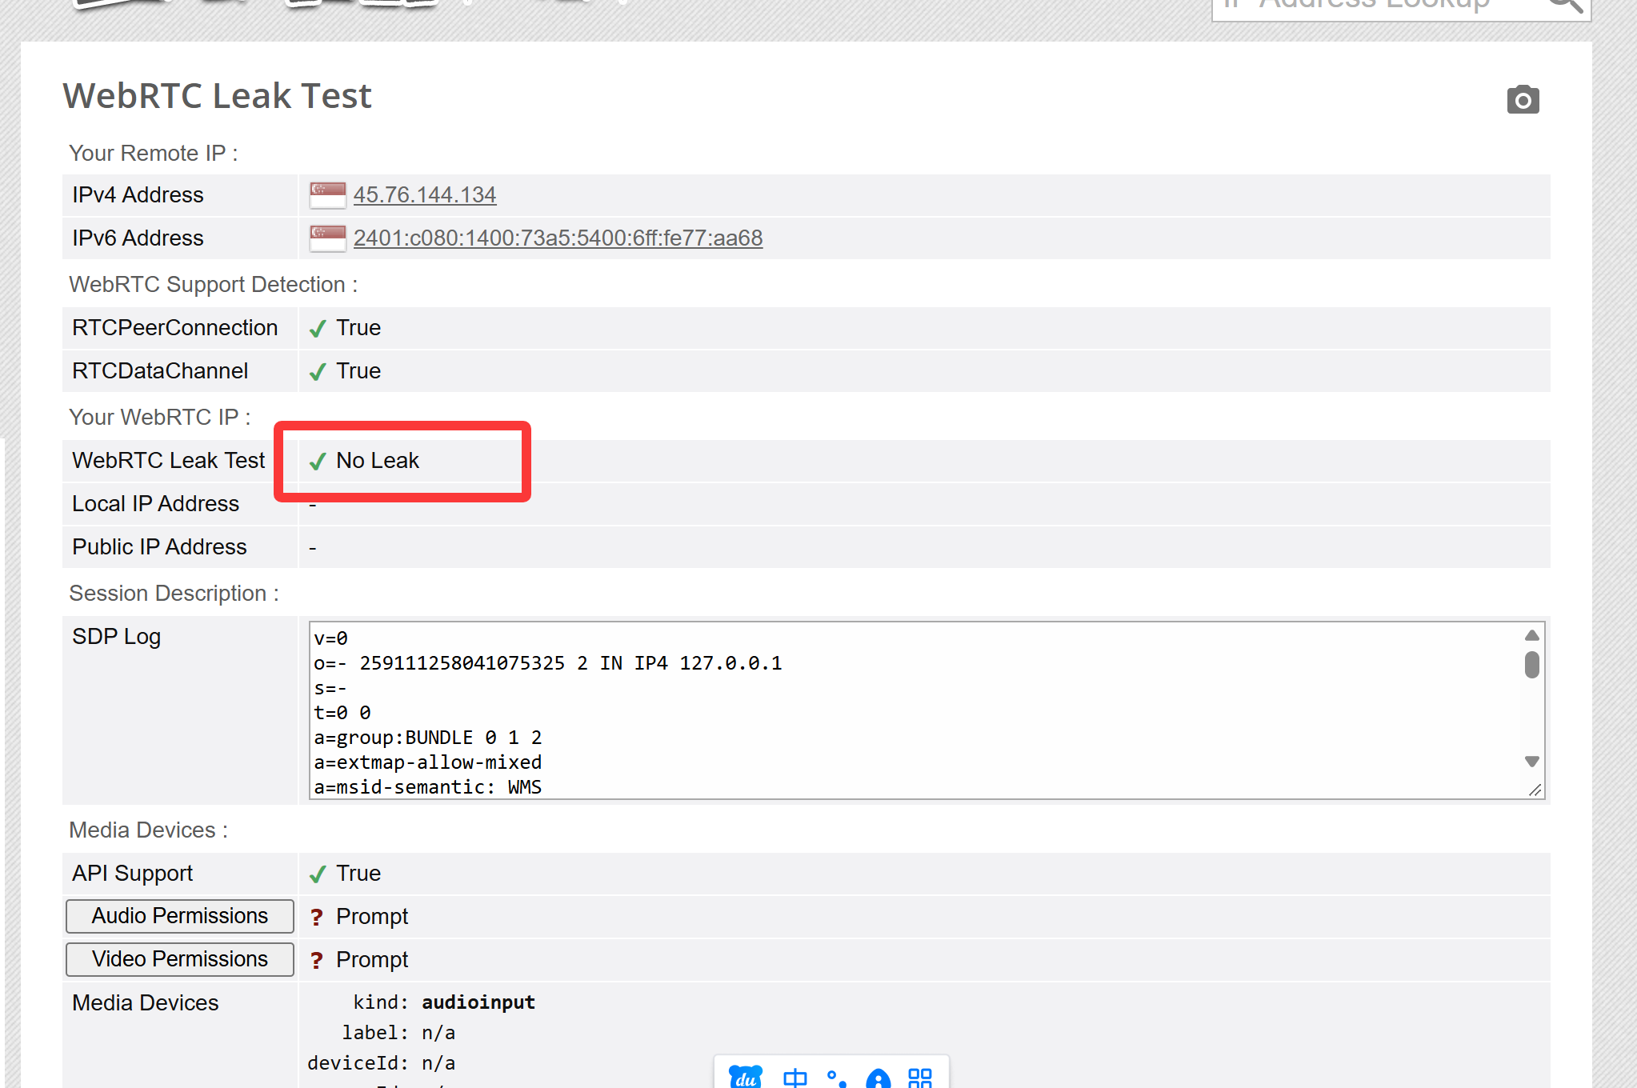Click the 'WebRTC Leak Test' page heading

click(217, 95)
